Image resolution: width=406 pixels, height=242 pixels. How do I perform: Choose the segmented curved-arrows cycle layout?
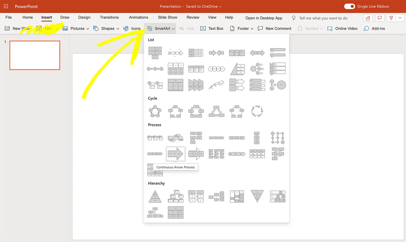[257, 111]
